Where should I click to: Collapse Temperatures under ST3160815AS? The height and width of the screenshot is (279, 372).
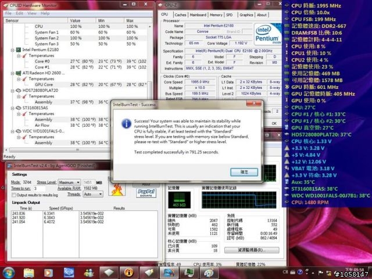tap(19, 114)
